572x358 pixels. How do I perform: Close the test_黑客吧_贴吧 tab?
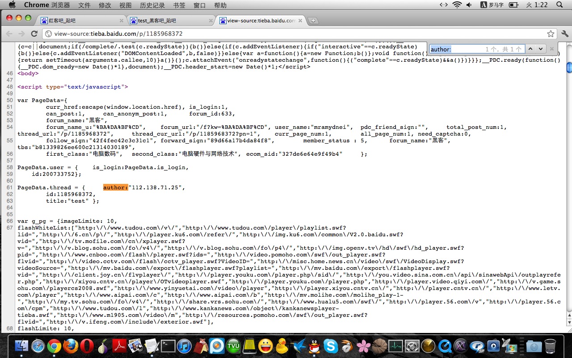point(211,21)
